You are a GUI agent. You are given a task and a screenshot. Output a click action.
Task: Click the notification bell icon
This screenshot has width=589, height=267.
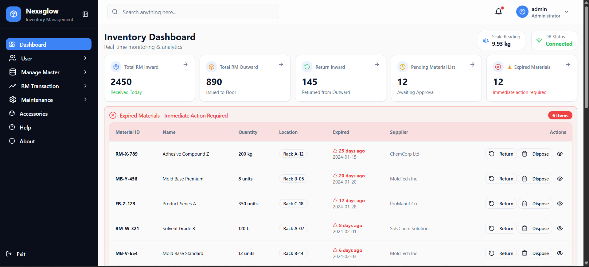tap(498, 12)
